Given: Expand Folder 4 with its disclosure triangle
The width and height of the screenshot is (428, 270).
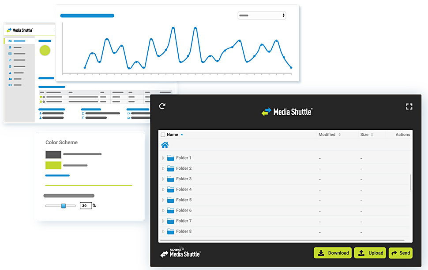Looking at the screenshot, I should 163,190.
